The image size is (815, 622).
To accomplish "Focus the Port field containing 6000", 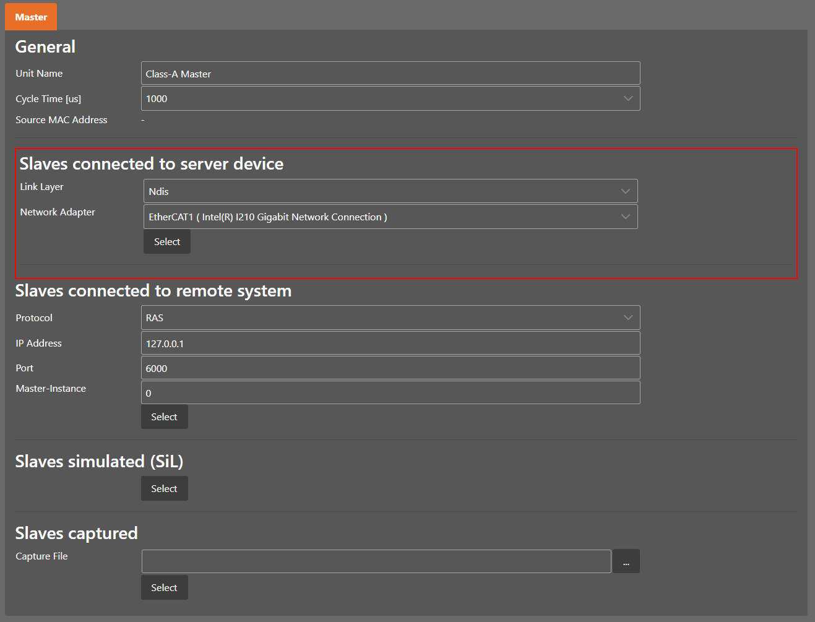I will [390, 368].
